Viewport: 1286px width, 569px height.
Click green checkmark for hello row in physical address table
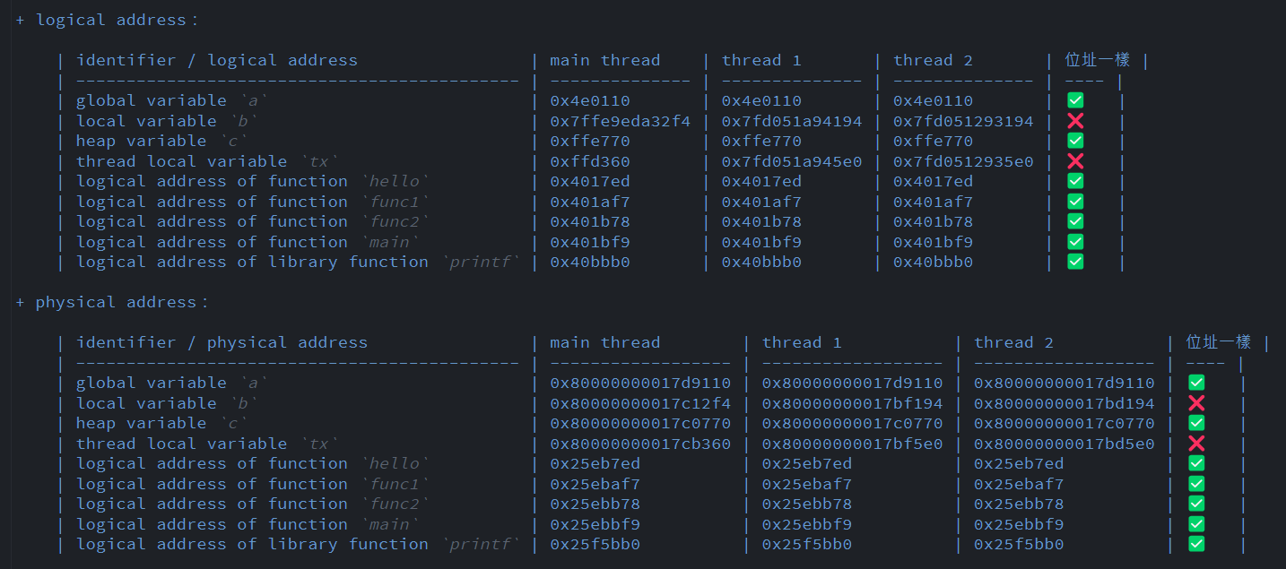click(1196, 463)
